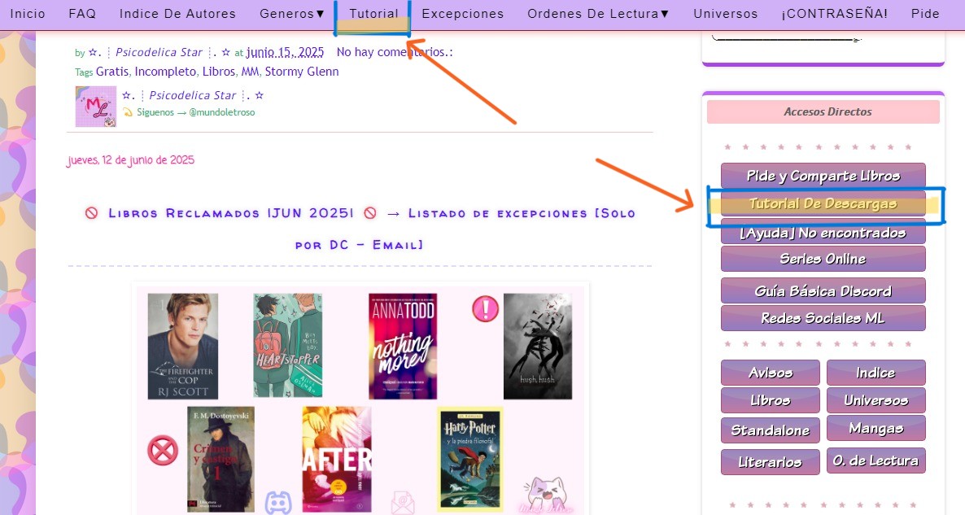This screenshot has height=515, width=965.
Task: Click the Series Online button
Action: tap(823, 259)
